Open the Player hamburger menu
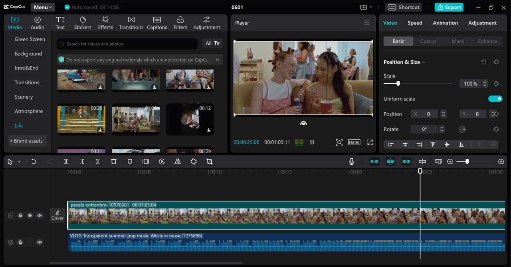Viewport: 511px width, 267px height. click(x=367, y=23)
